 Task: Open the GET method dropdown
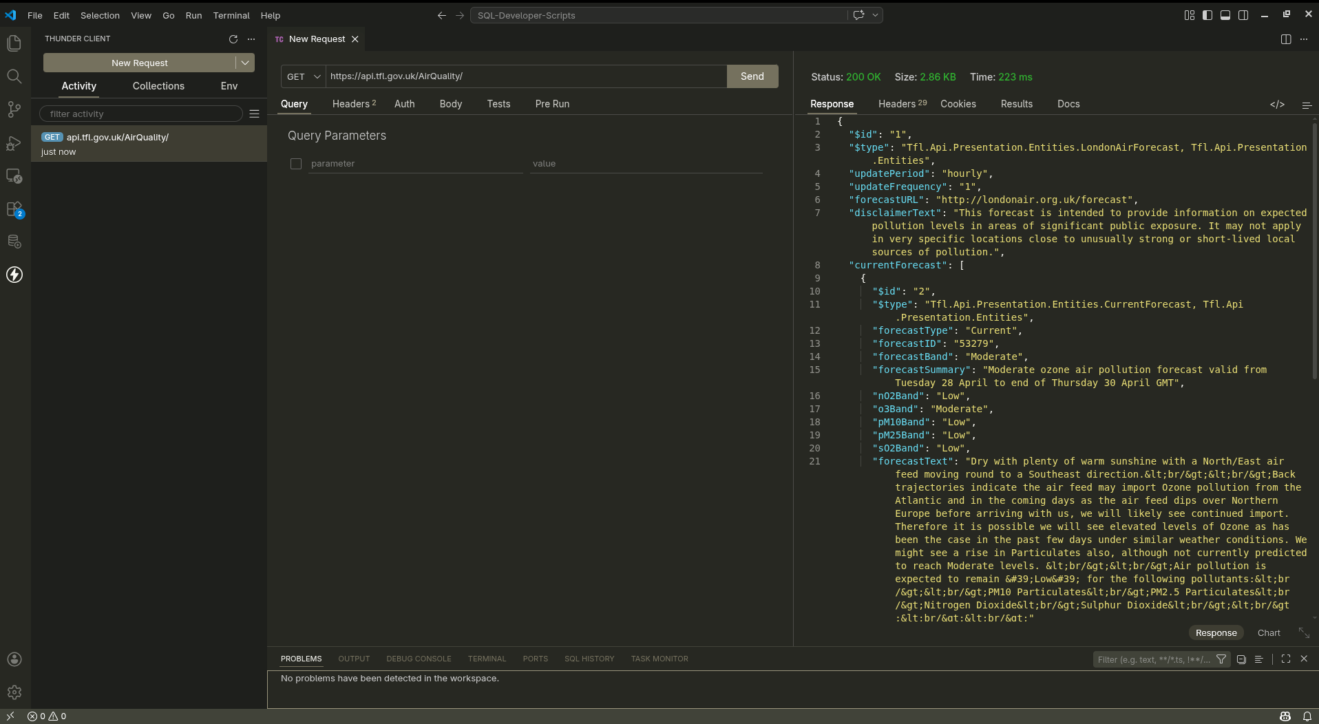(x=303, y=76)
